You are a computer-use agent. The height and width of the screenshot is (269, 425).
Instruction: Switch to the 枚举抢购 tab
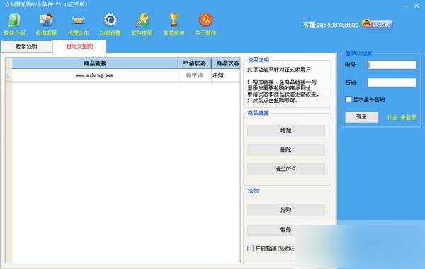click(x=26, y=47)
